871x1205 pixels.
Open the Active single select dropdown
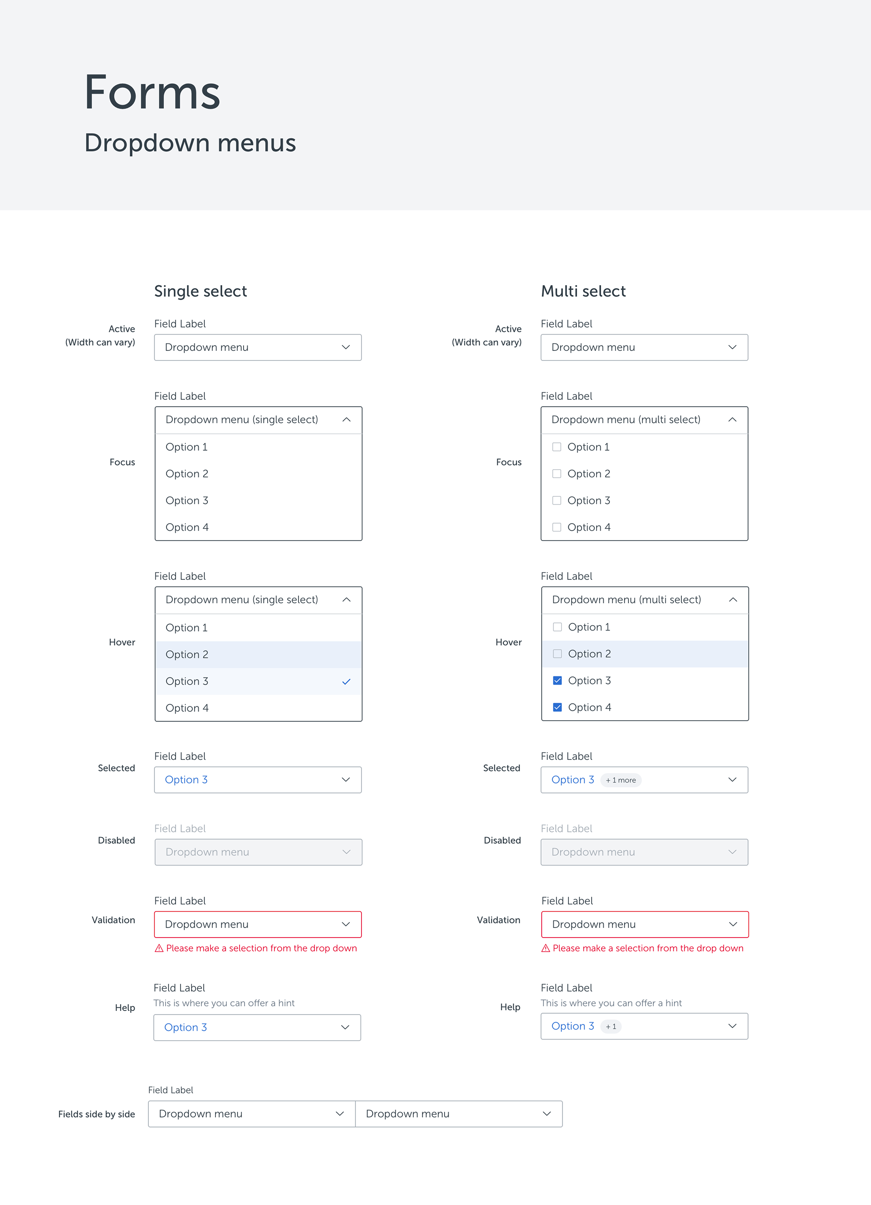click(258, 347)
